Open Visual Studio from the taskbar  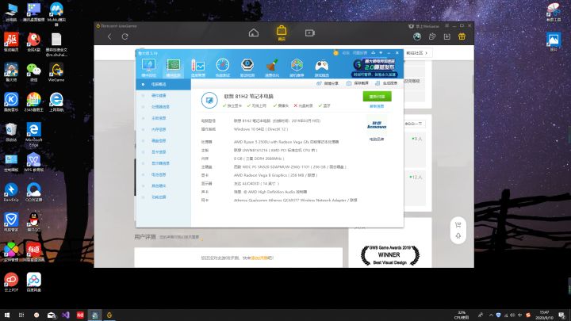(x=66, y=315)
